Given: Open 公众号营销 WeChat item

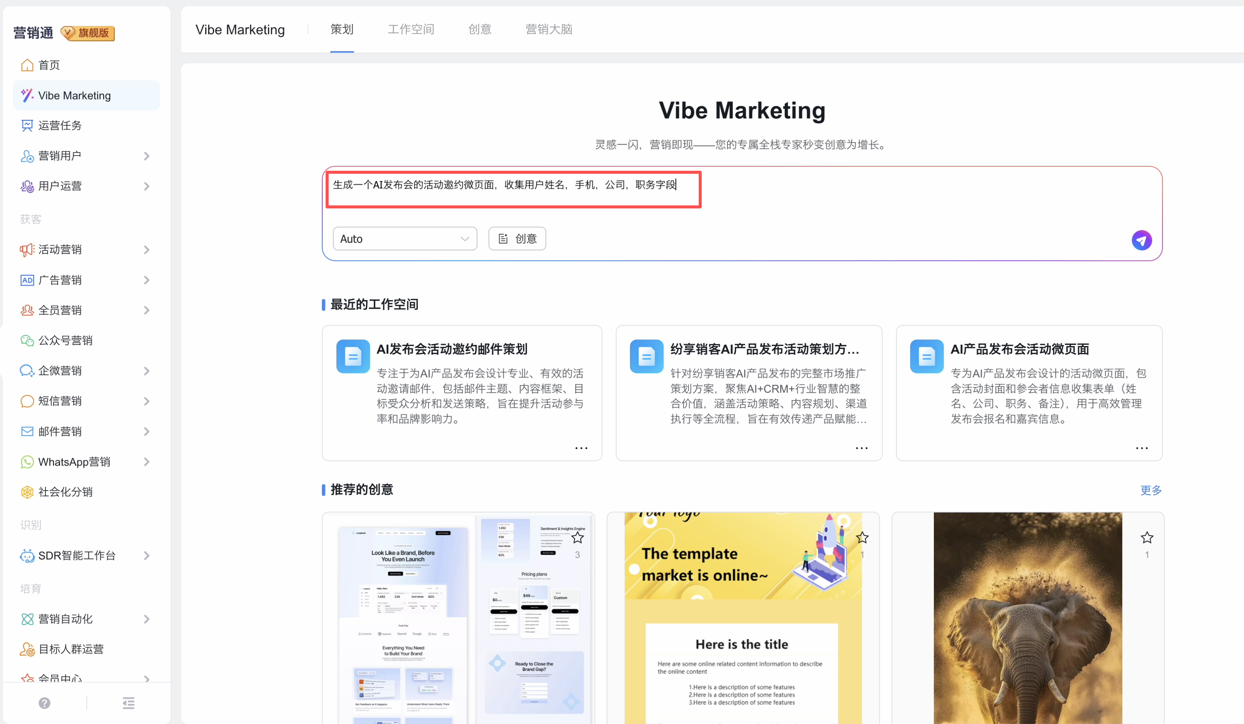Looking at the screenshot, I should tap(65, 340).
